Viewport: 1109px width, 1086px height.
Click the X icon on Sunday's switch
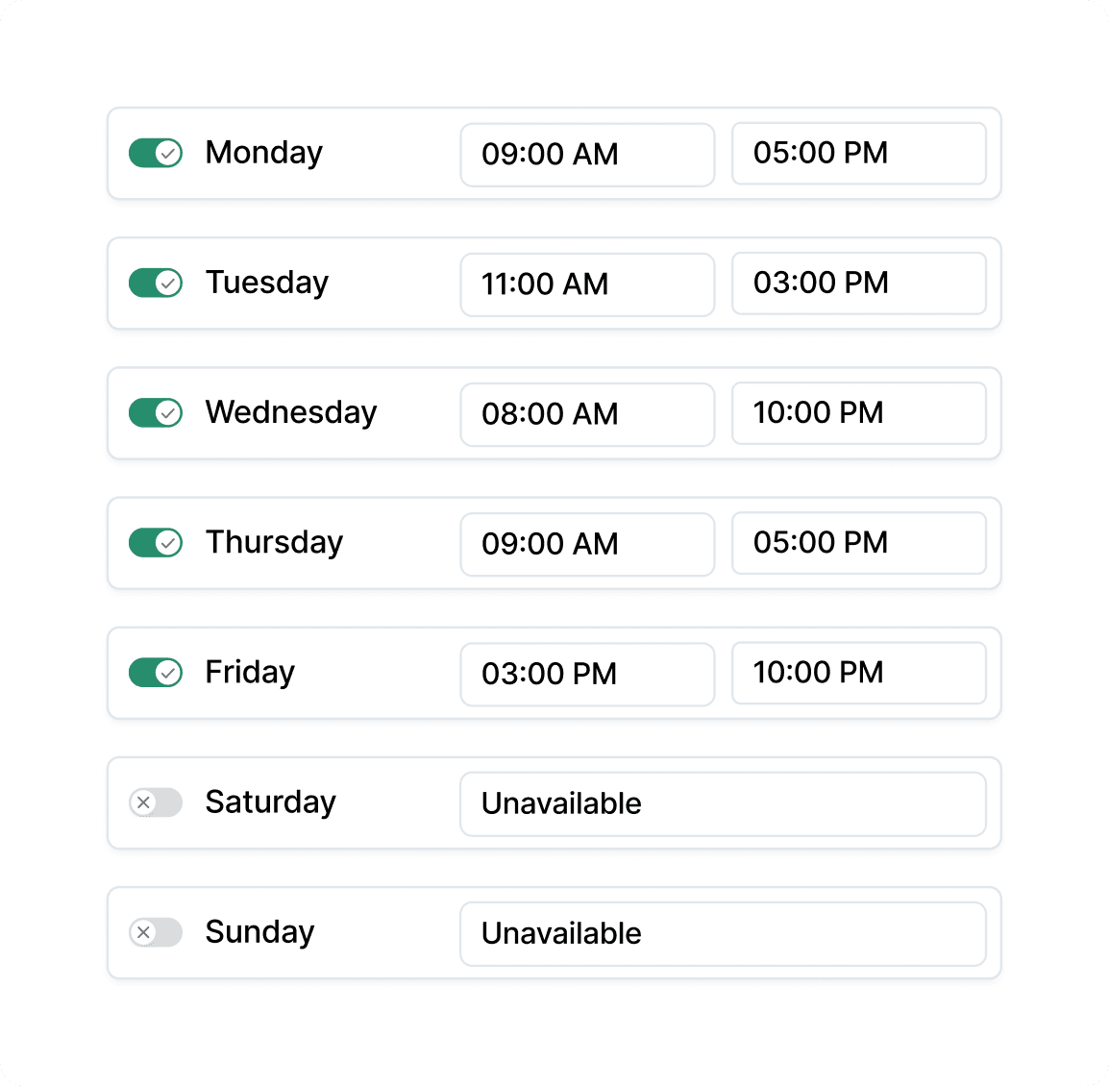click(146, 932)
